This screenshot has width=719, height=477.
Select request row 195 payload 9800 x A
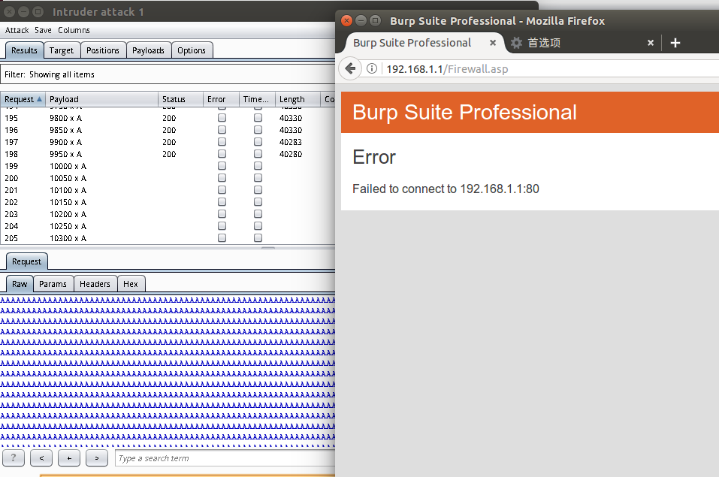click(168, 118)
